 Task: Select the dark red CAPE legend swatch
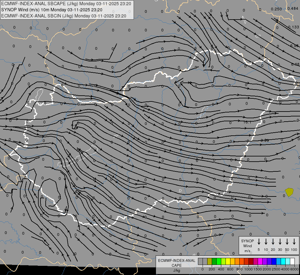(251, 261)
